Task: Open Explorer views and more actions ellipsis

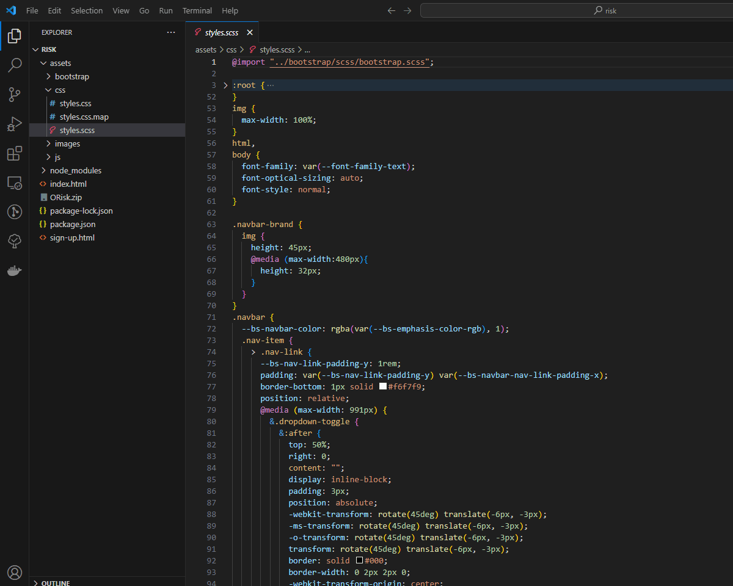Action: (x=171, y=32)
